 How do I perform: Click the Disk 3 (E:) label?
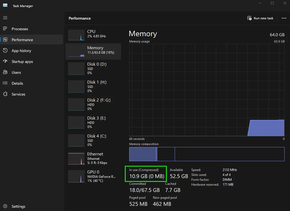[x=96, y=118]
